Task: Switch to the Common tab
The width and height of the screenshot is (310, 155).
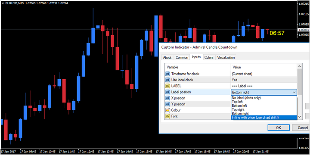Action: coord(182,58)
